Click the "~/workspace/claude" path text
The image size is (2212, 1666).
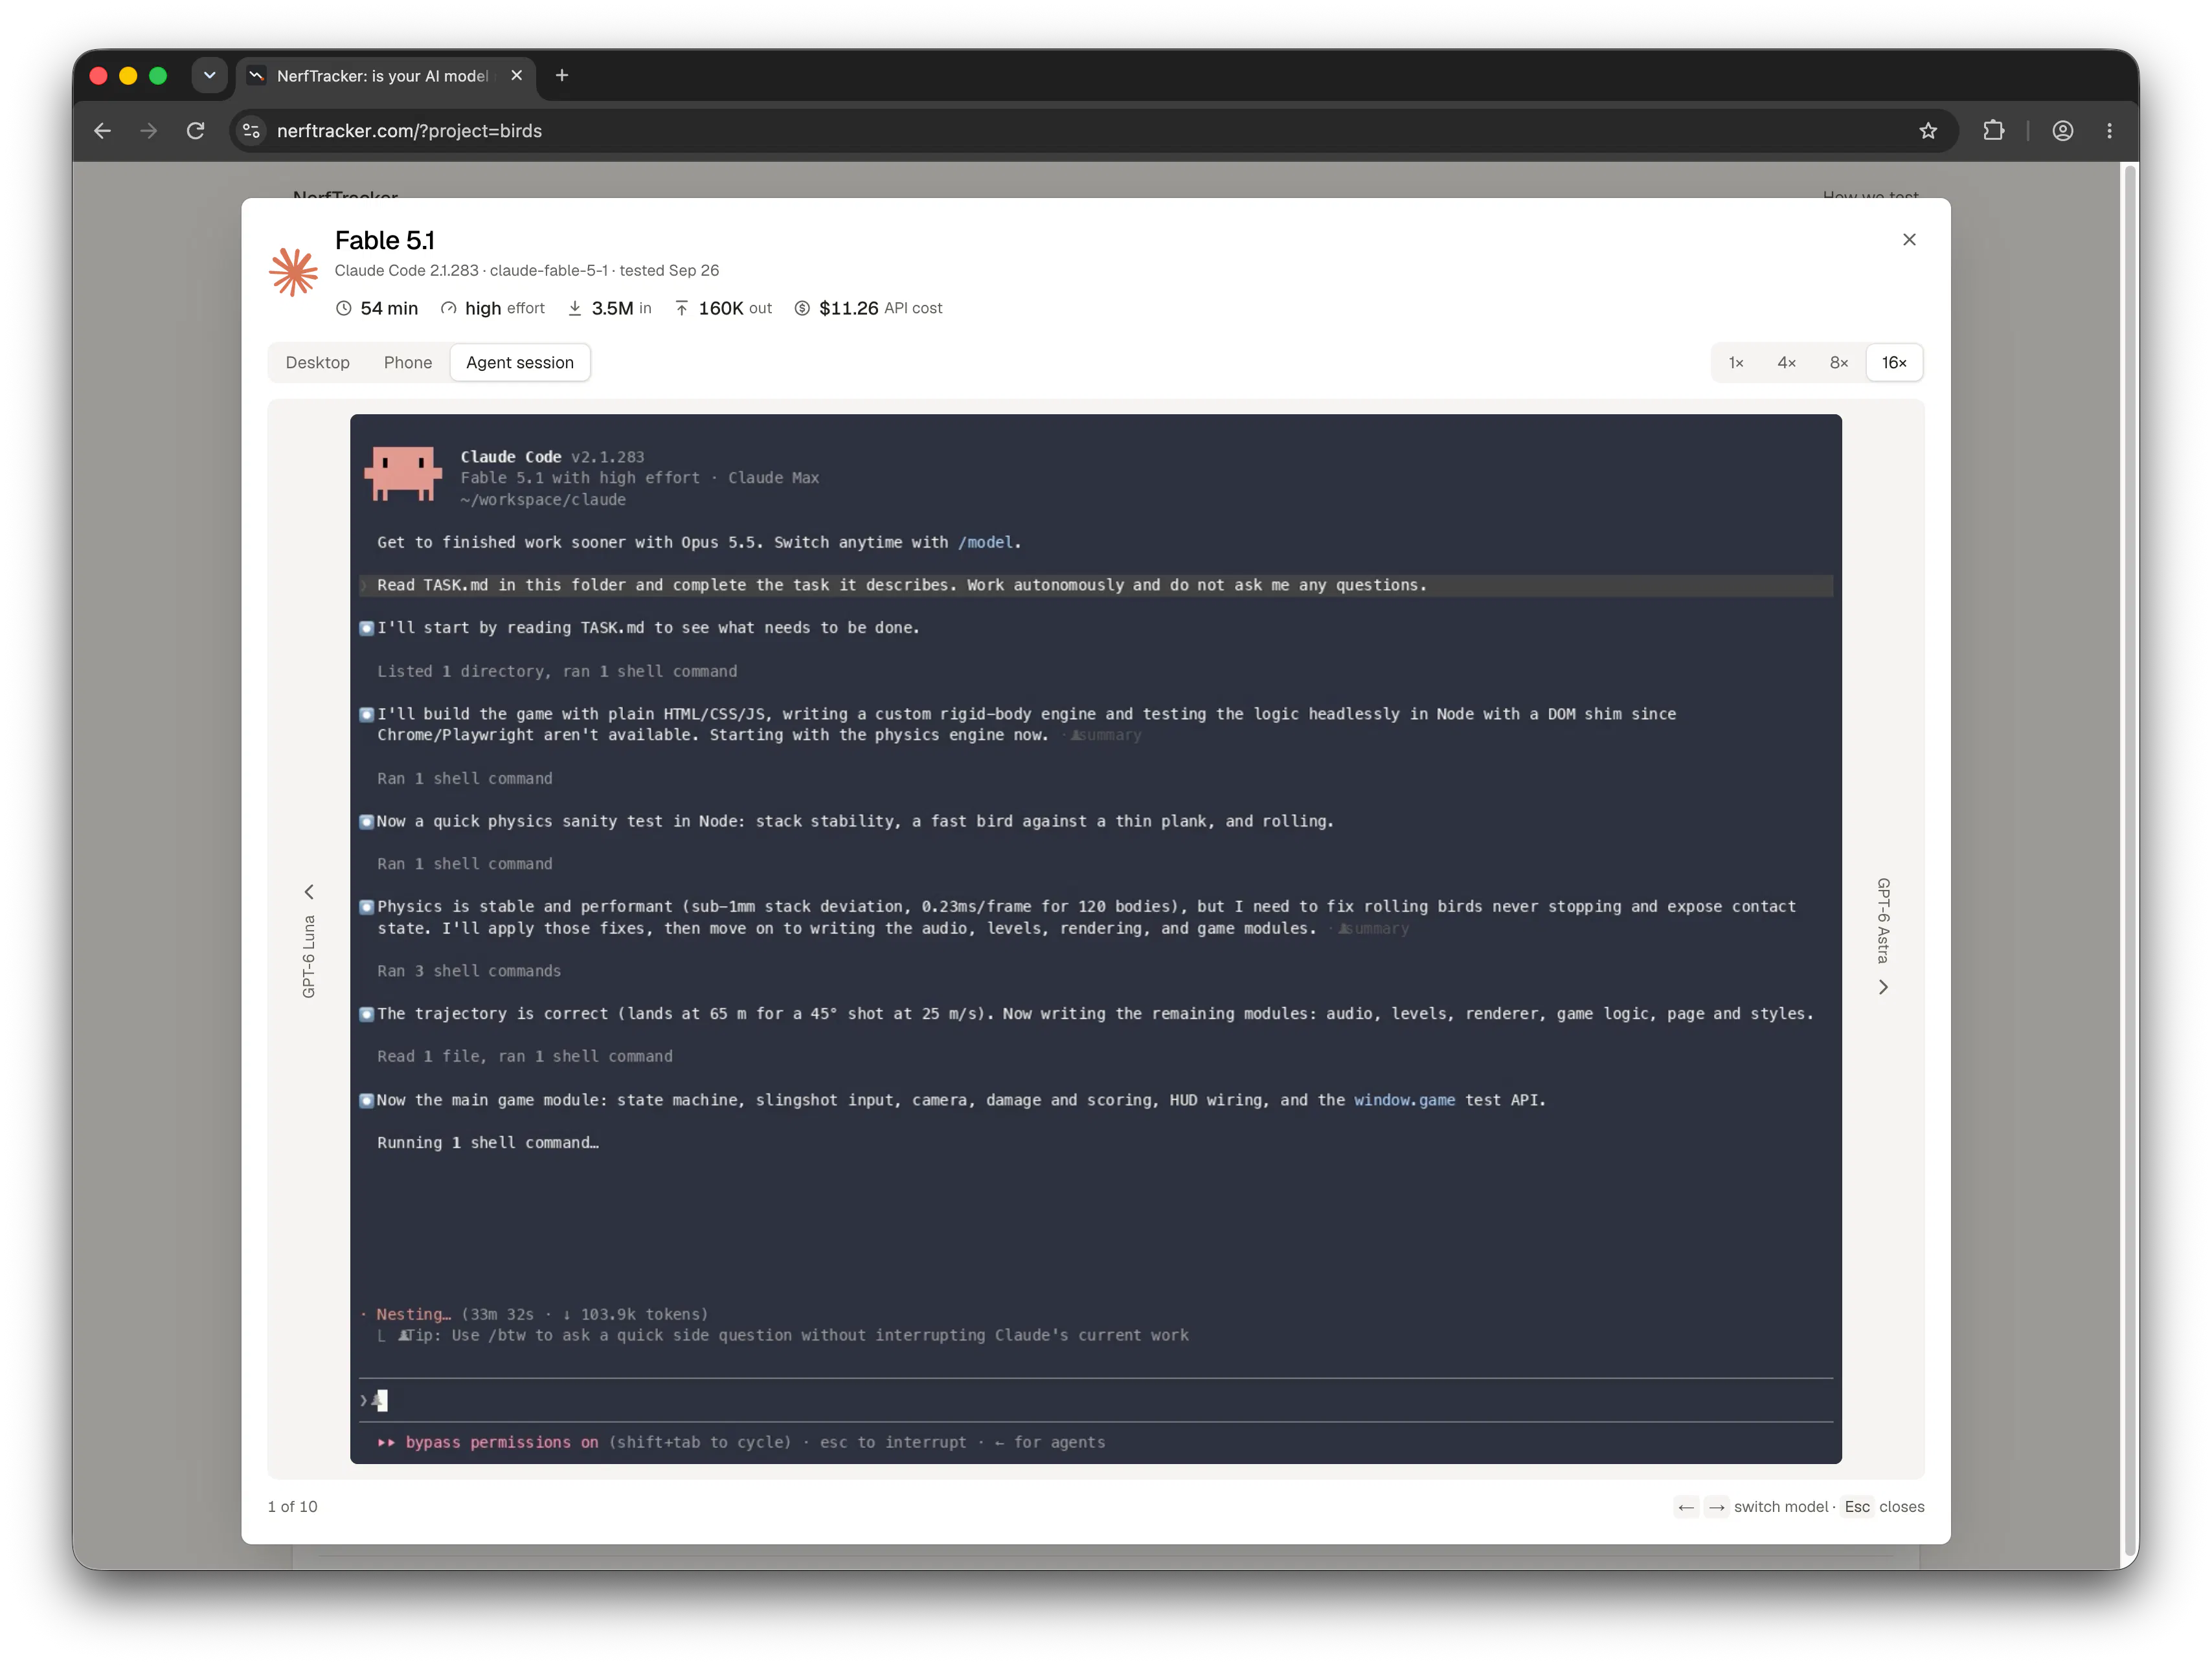click(543, 501)
